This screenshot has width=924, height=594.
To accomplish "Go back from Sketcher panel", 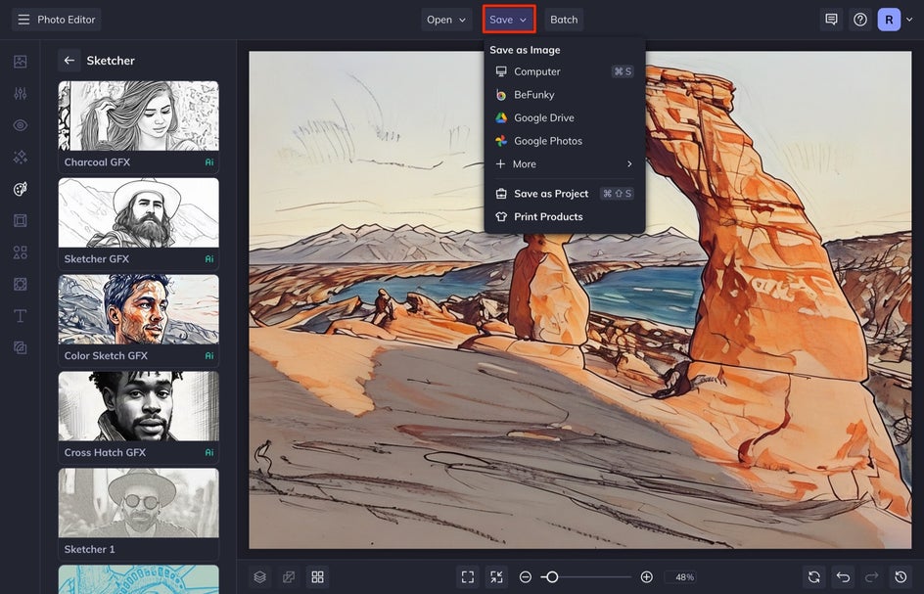I will point(69,60).
